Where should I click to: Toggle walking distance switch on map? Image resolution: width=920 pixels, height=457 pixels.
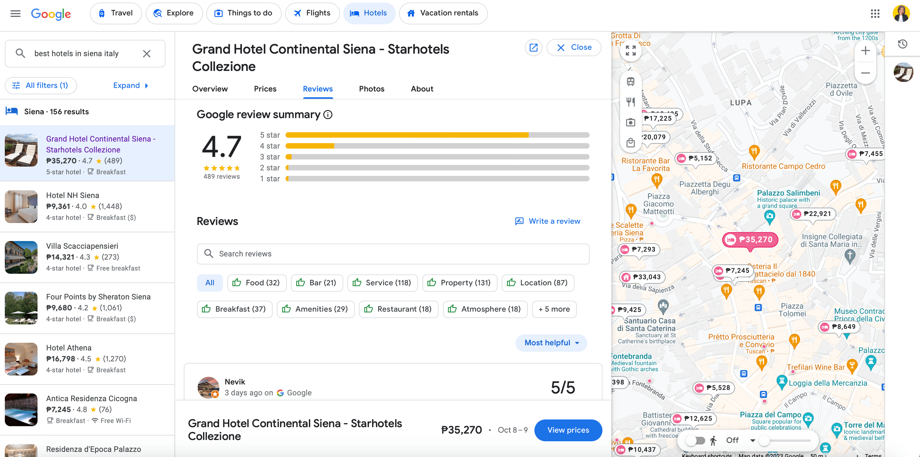tap(695, 440)
